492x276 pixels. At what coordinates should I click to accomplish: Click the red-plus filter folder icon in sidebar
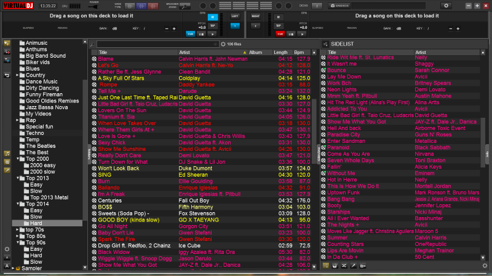pyautogui.click(x=7, y=52)
